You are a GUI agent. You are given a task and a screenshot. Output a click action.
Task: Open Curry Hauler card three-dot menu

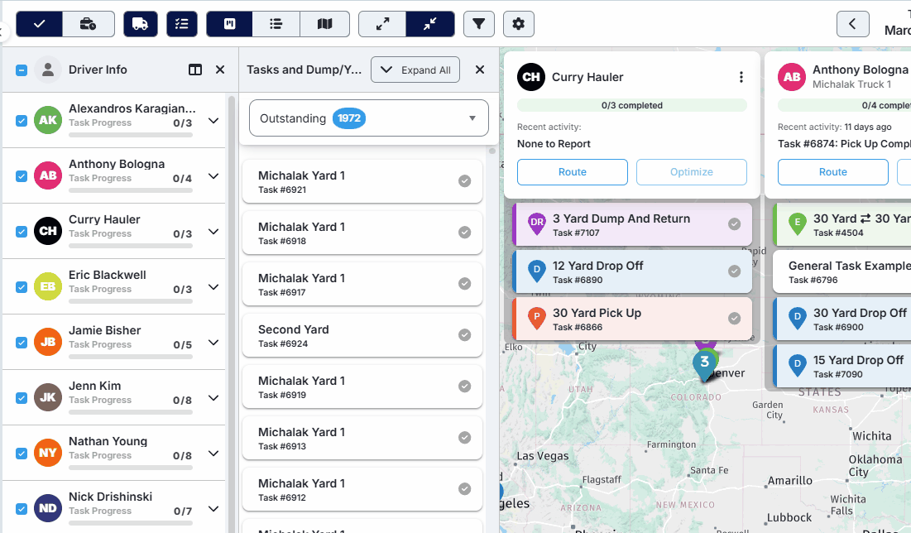point(741,77)
